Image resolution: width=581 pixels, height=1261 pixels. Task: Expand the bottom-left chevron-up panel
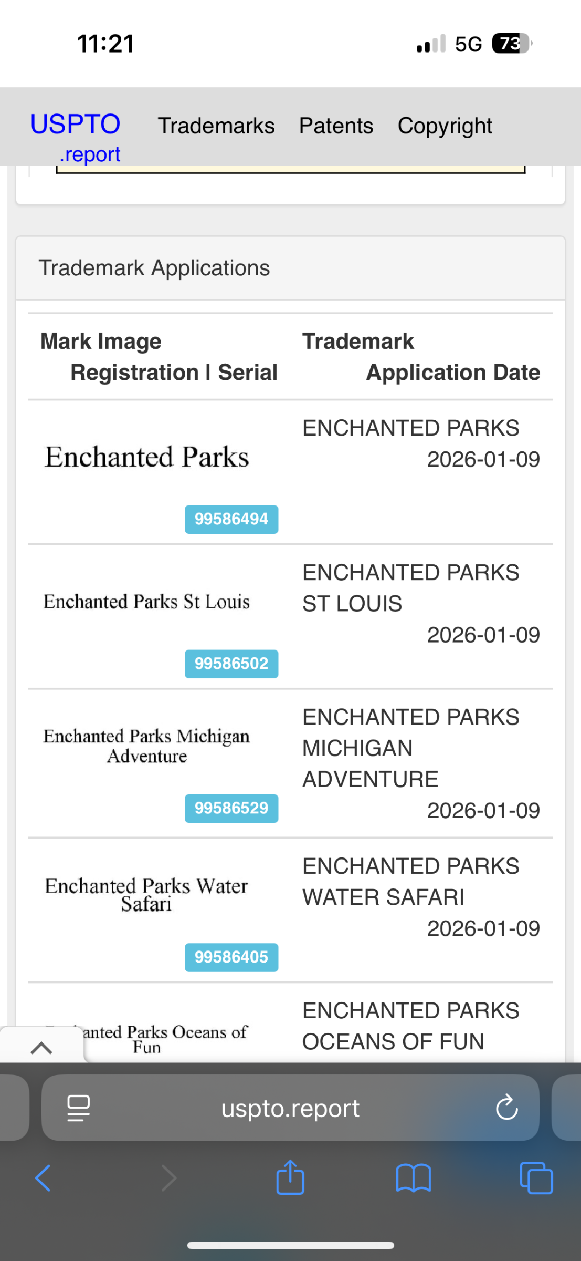click(41, 1048)
